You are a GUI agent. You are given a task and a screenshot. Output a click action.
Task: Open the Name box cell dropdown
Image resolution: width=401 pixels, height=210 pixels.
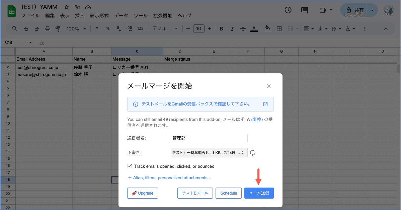[x=30, y=43]
